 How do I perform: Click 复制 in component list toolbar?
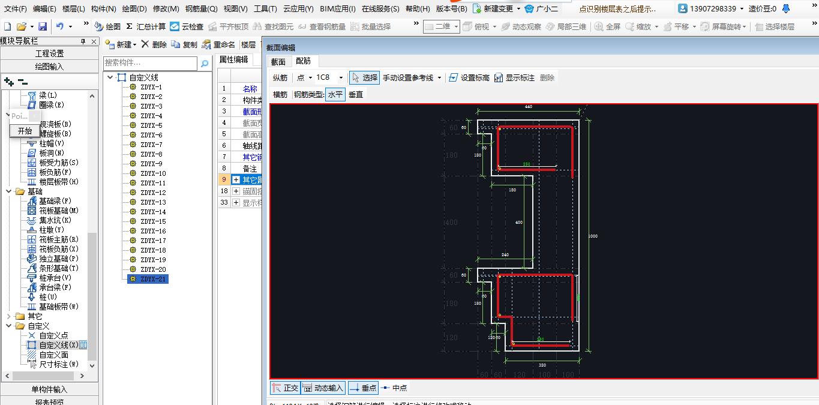tap(184, 44)
